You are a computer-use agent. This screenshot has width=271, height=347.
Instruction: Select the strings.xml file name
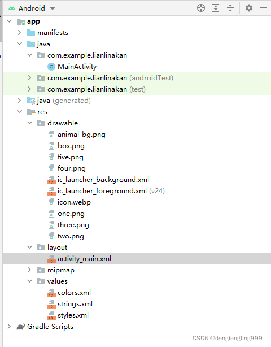[x=75, y=304]
